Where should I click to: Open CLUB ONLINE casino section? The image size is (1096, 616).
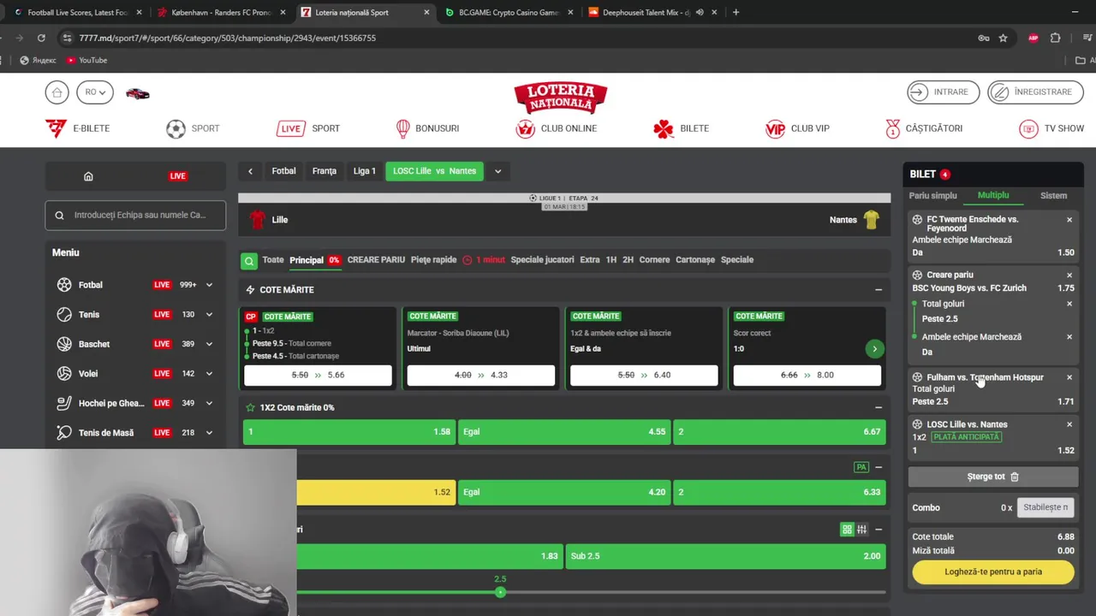(x=557, y=128)
